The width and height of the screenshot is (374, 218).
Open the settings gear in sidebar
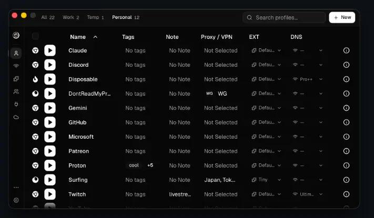[x=16, y=200]
